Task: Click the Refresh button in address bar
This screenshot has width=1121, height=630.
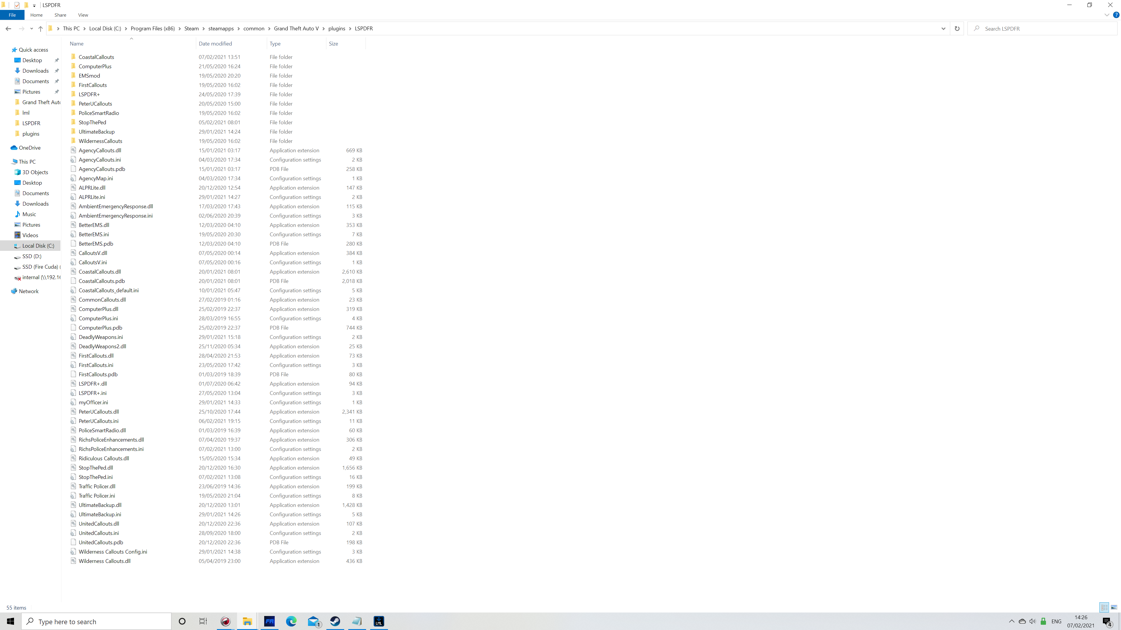Action: (x=957, y=29)
